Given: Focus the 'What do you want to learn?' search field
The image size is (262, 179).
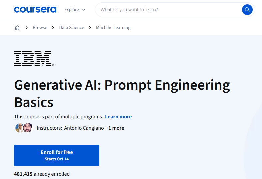Looking at the screenshot, I should coord(168,10).
